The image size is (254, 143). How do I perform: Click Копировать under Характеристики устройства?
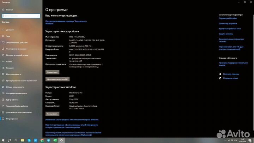tap(52, 72)
